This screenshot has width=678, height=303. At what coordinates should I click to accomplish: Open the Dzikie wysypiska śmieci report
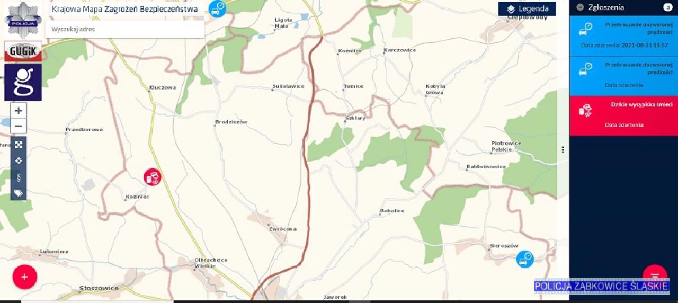point(624,115)
